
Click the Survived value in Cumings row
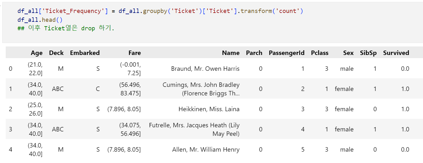(405, 89)
